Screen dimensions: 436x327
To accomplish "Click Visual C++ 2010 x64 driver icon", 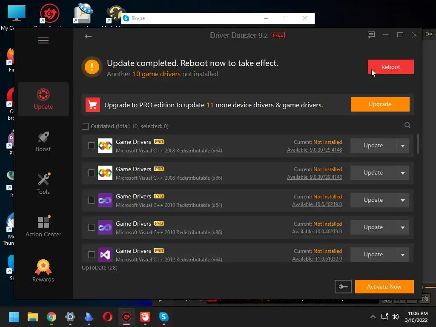I will pos(105,200).
